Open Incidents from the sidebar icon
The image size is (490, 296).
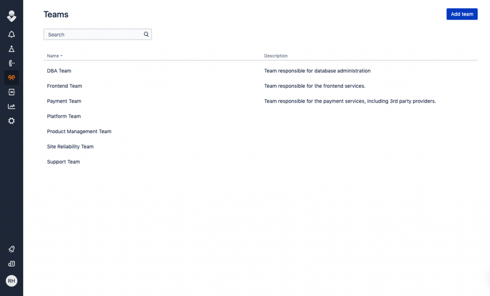pyautogui.click(x=11, y=49)
